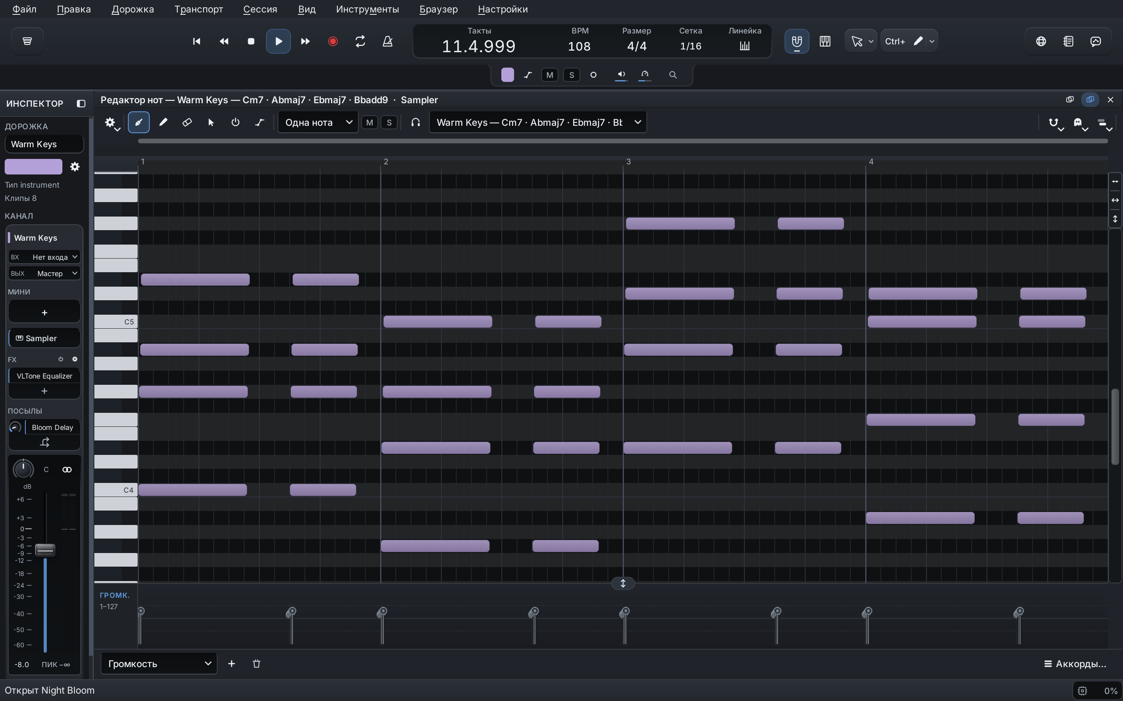Open the ВЫХ 'Мастер' output dropdown
1123x701 pixels.
click(x=44, y=273)
